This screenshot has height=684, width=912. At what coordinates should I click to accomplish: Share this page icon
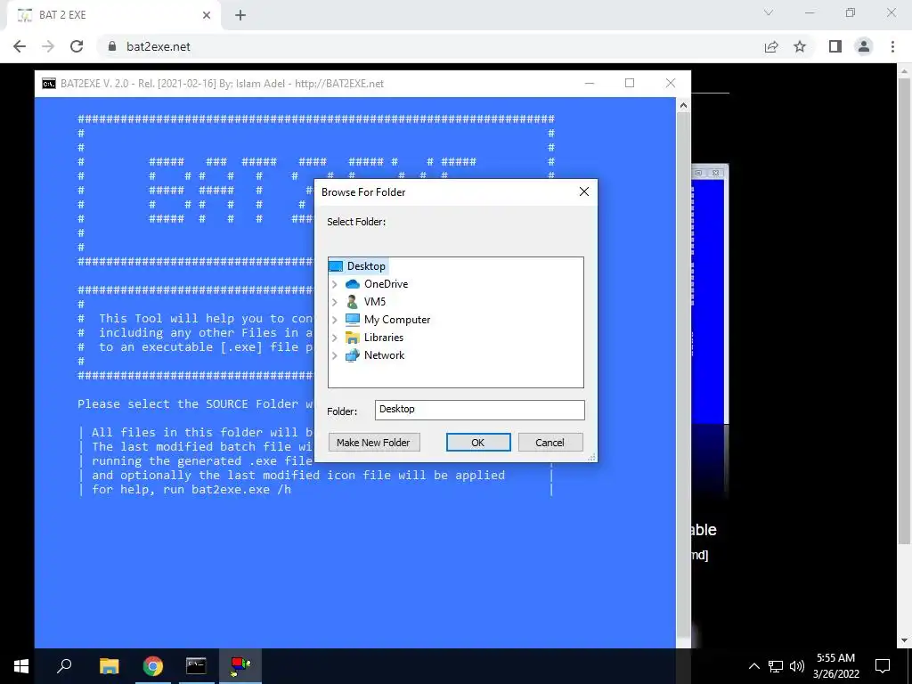pos(771,46)
